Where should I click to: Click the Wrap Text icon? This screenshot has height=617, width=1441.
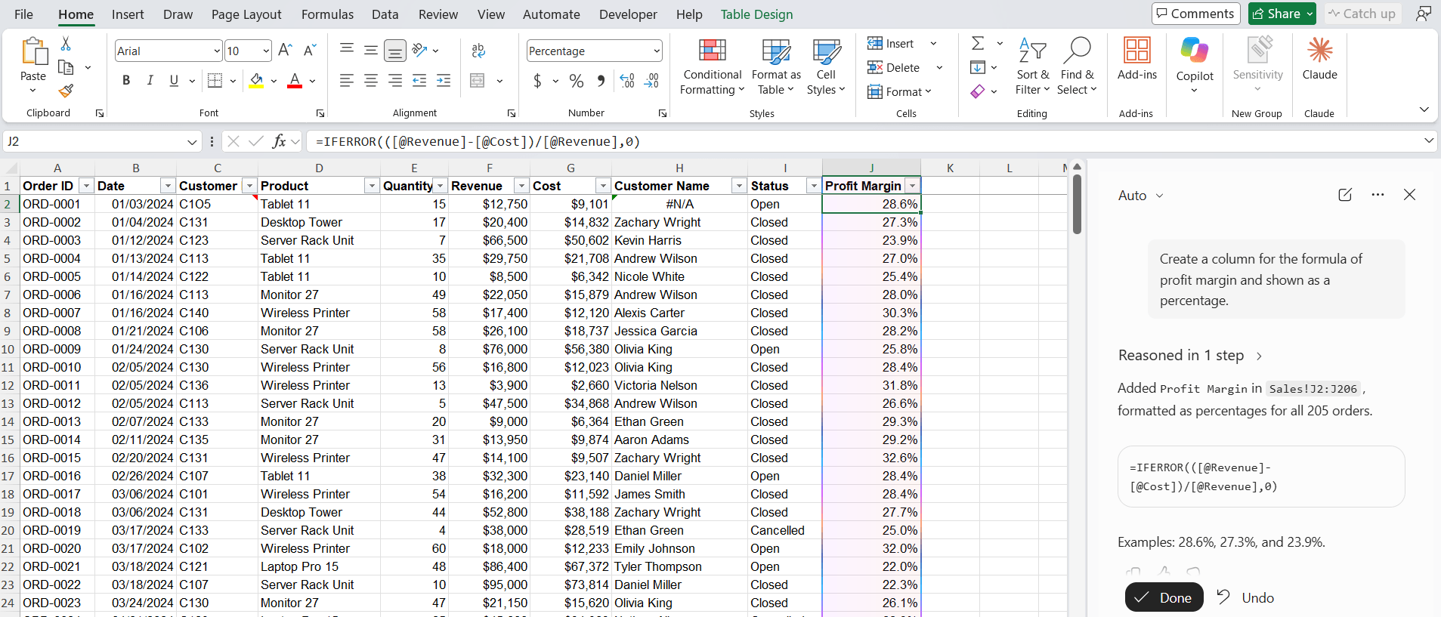click(478, 51)
